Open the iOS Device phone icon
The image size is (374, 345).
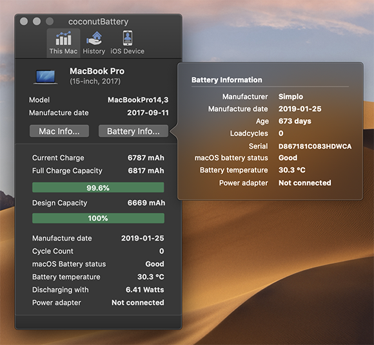point(128,38)
